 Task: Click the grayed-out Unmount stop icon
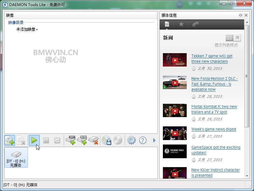click(x=46, y=140)
